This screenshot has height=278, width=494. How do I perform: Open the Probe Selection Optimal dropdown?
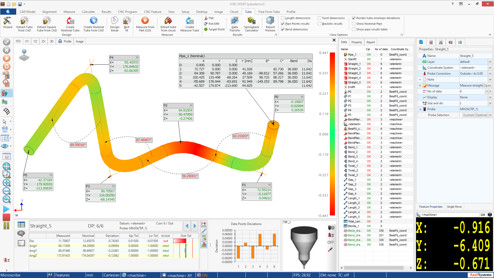[490, 115]
